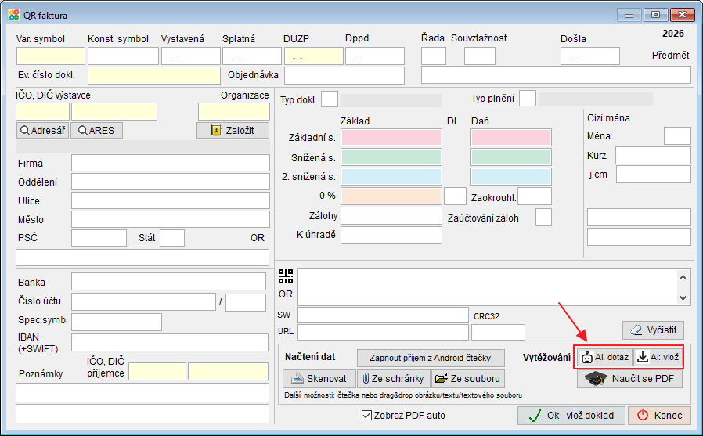Click the Souvztažnost field

pyautogui.click(x=480, y=56)
